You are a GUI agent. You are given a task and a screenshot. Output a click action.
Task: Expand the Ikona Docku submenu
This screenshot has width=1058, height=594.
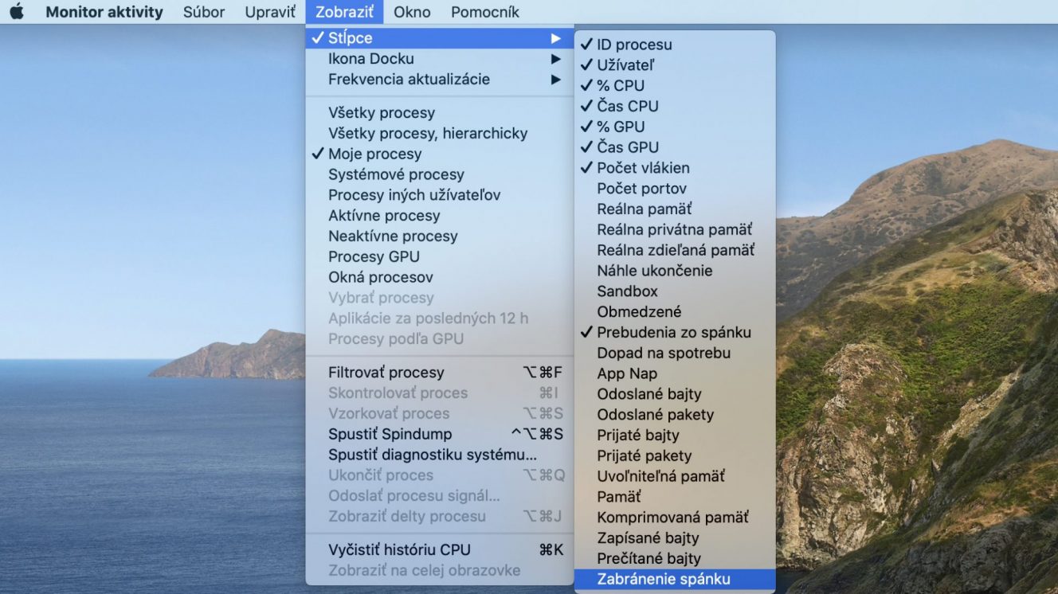coord(440,58)
